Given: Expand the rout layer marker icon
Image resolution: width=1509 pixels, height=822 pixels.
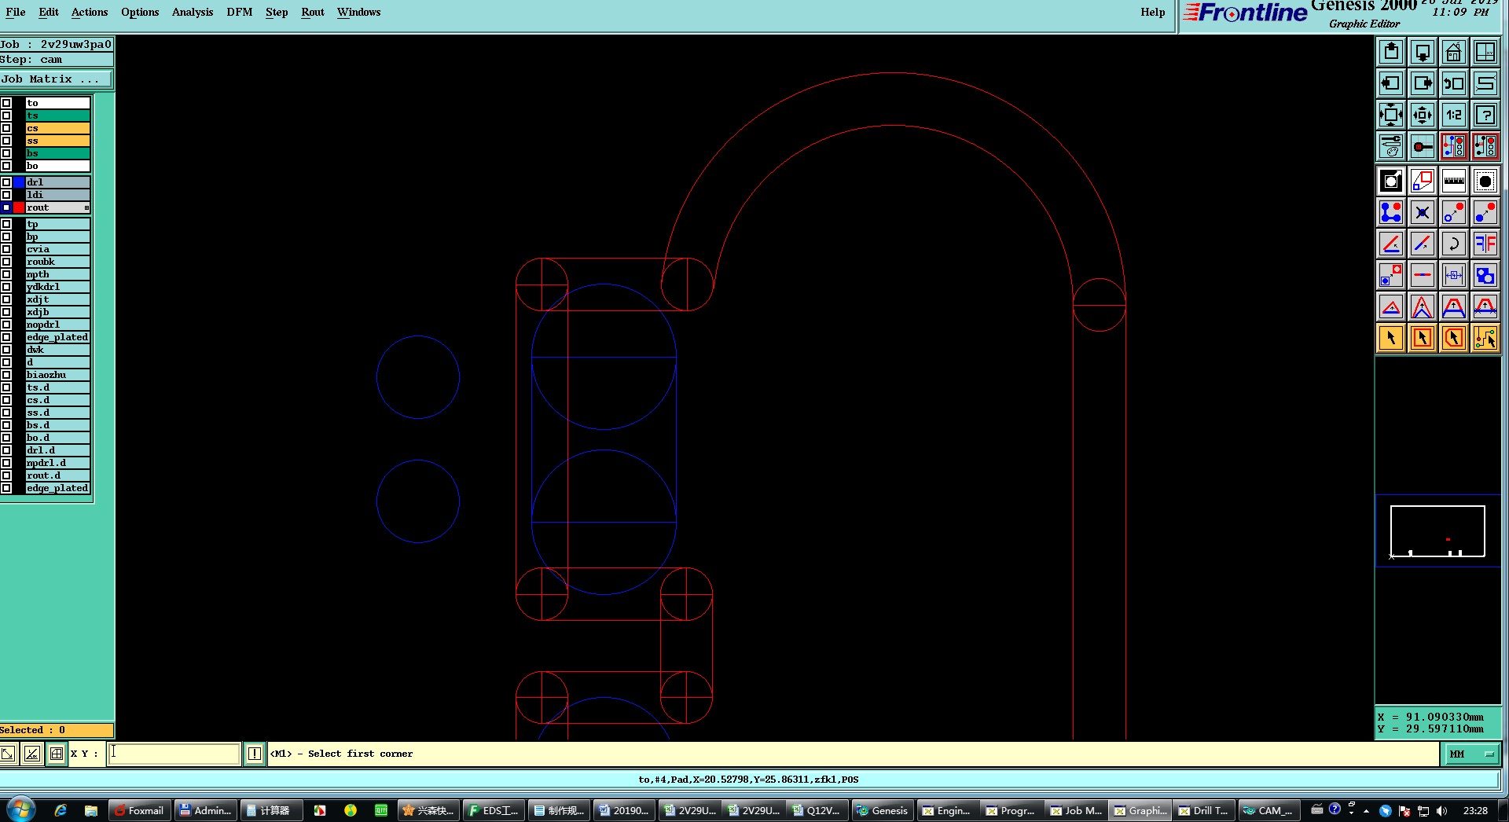Looking at the screenshot, I should pos(86,207).
